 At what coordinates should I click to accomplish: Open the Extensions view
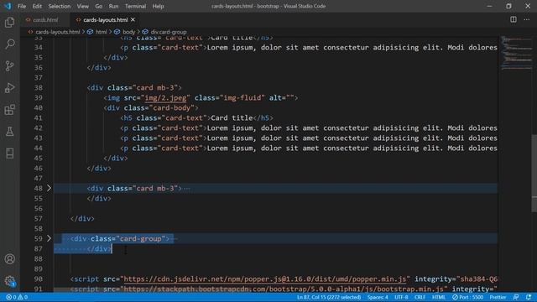click(x=9, y=110)
